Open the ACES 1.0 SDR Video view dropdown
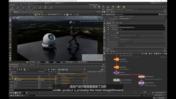The height and width of the screenshot is (99, 176). (x=82, y=62)
